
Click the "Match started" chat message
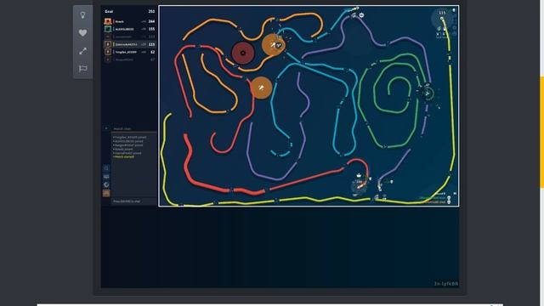click(x=123, y=156)
